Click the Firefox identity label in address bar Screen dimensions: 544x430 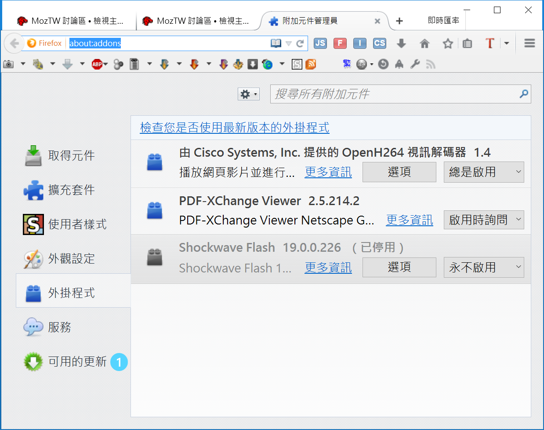click(44, 43)
